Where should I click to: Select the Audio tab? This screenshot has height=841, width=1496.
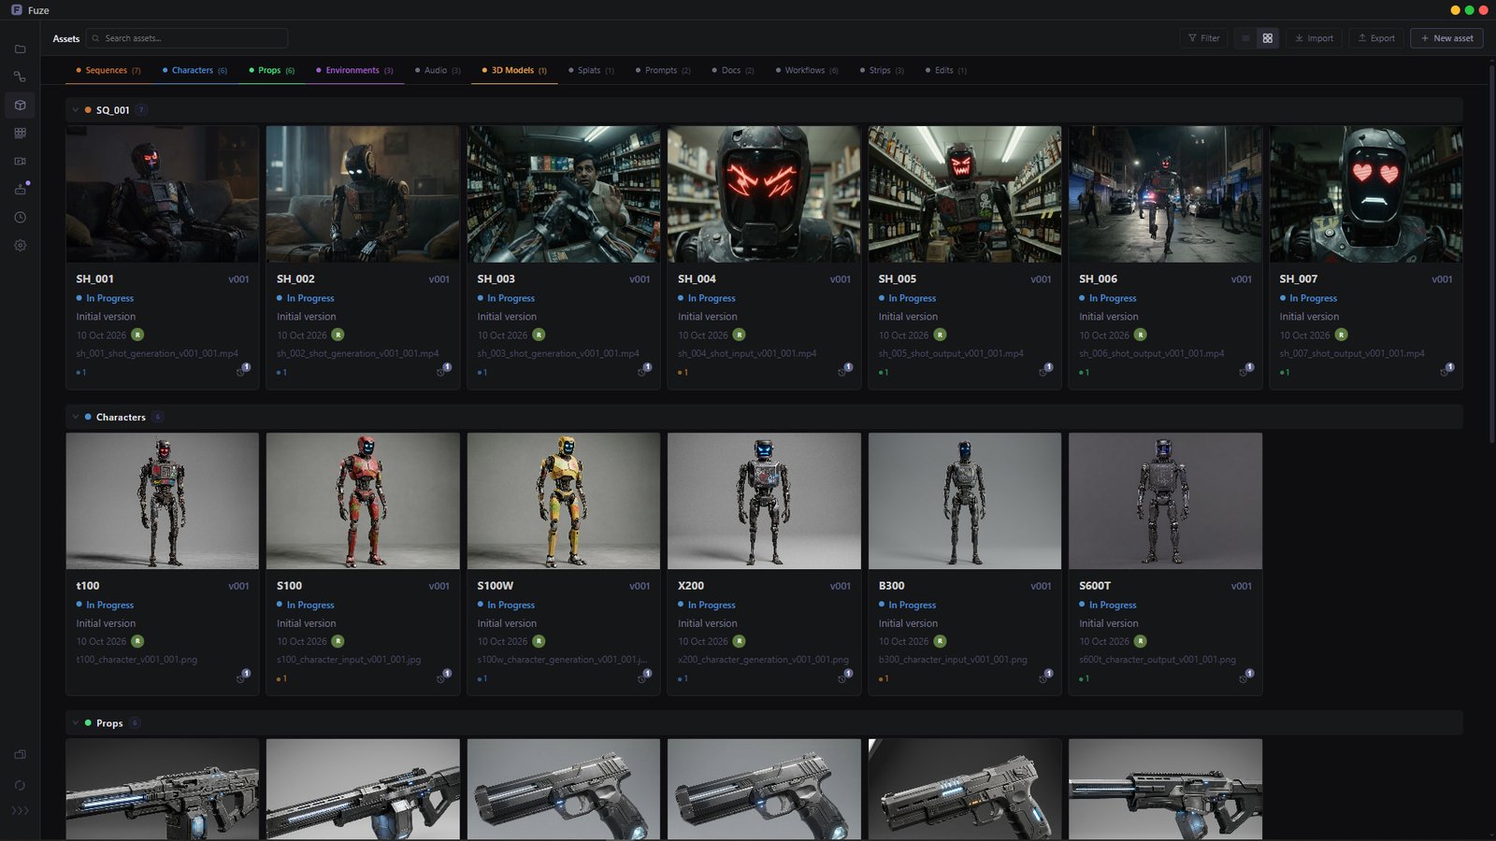pos(438,70)
